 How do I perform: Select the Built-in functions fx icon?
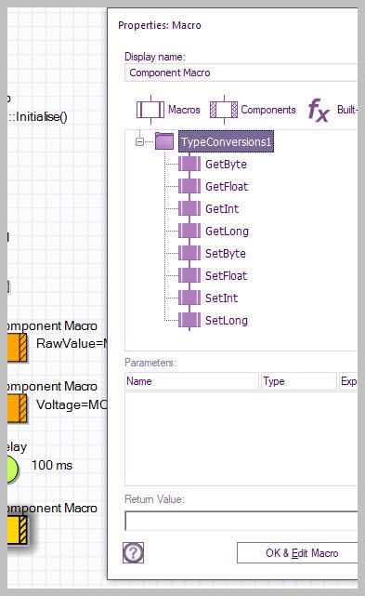319,111
